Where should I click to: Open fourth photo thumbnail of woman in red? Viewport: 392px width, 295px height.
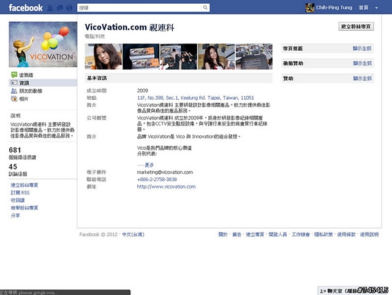(216, 56)
